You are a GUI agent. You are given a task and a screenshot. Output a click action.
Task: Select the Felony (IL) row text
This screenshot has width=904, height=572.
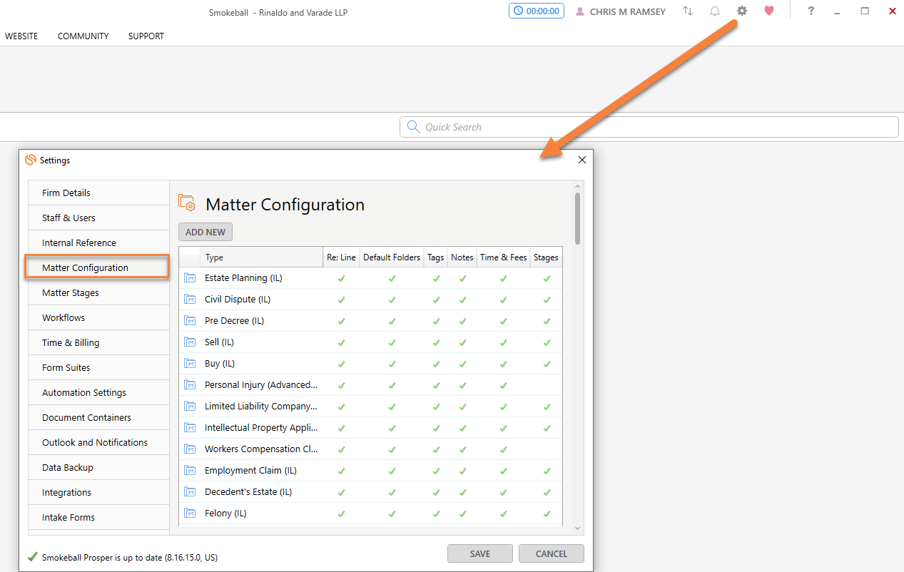tap(225, 514)
